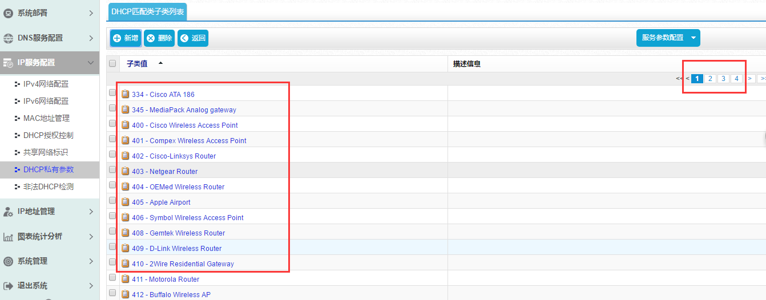The height and width of the screenshot is (300, 766).
Task: Sort by the 子类值 column header
Action: [137, 64]
